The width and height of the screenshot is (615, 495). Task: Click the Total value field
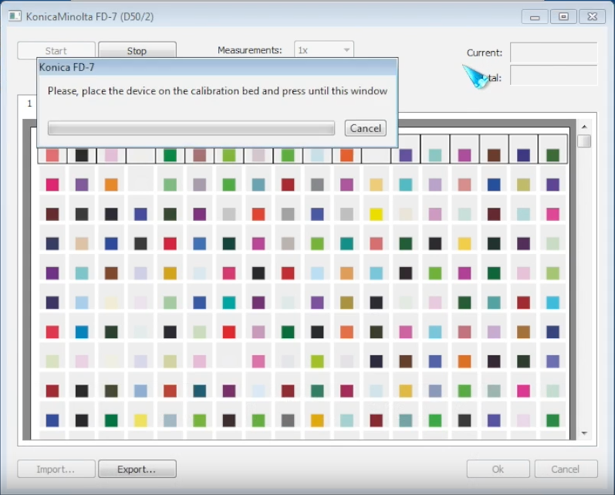(x=553, y=76)
